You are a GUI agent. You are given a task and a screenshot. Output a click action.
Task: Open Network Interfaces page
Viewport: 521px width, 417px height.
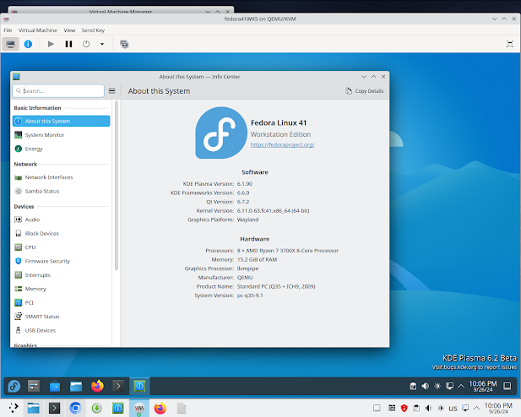(x=61, y=177)
